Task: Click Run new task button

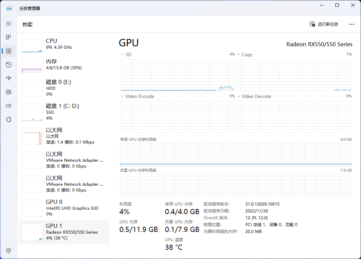Action: [324, 24]
